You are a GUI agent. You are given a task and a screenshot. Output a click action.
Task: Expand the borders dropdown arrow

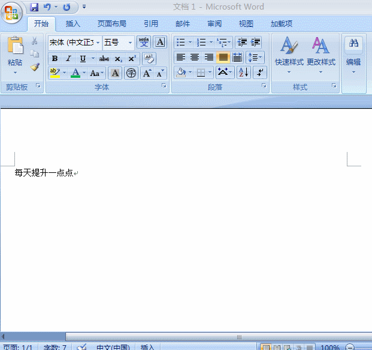pos(210,72)
